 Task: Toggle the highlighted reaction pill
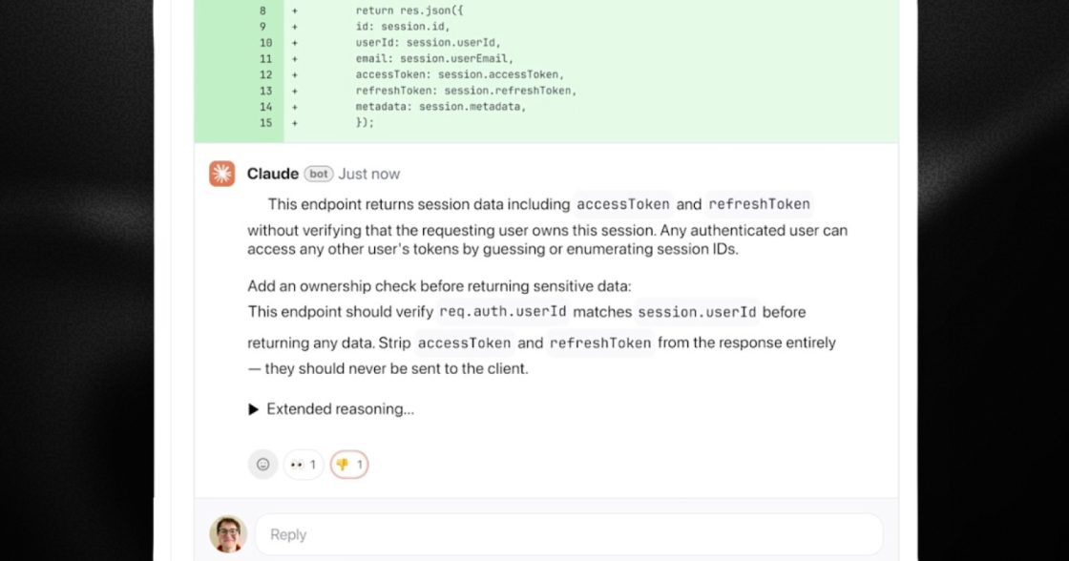click(348, 465)
